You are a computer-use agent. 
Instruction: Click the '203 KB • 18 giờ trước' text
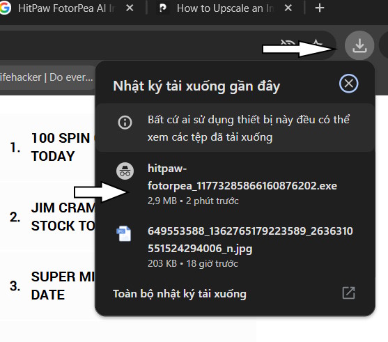[193, 263]
